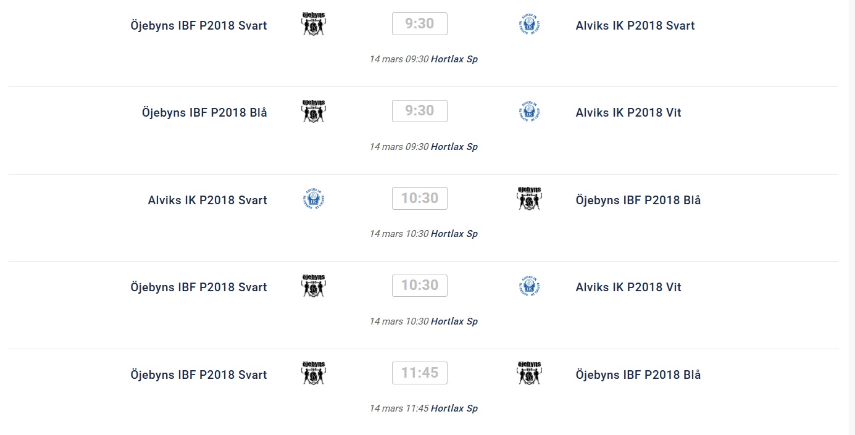Open the 11:45 match time box
Screen dimensions: 855x435
[420, 373]
